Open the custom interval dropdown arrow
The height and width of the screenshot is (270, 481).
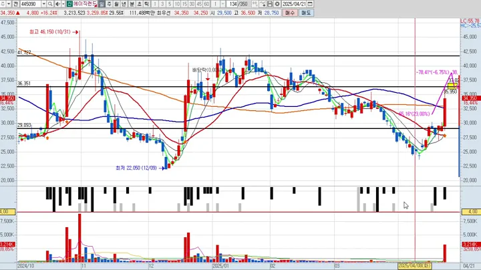pyautogui.click(x=223, y=4)
